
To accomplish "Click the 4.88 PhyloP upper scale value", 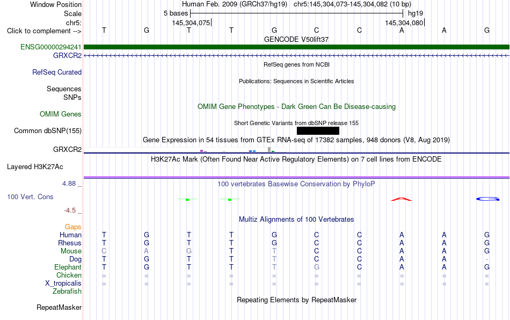I will click(69, 184).
